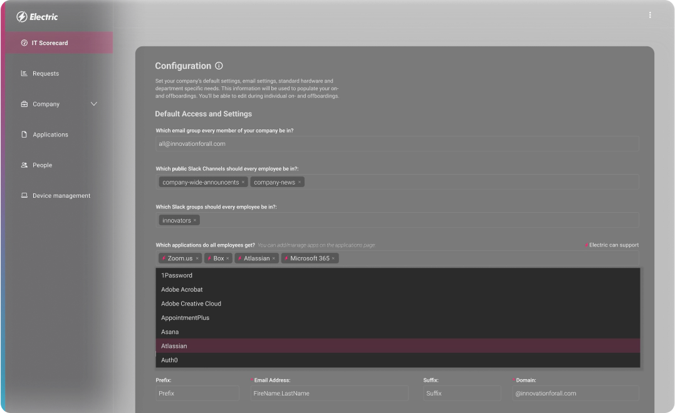Select Adobe Creative Cloud in the list
The height and width of the screenshot is (413, 675).
tap(191, 303)
